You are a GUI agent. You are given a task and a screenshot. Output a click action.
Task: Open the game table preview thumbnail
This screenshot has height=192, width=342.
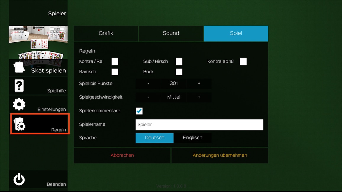click(x=38, y=43)
